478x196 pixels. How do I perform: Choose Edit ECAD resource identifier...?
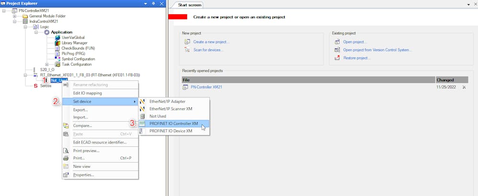[100, 143]
